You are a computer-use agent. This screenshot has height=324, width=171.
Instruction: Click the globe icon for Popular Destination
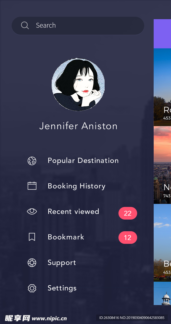(32, 161)
